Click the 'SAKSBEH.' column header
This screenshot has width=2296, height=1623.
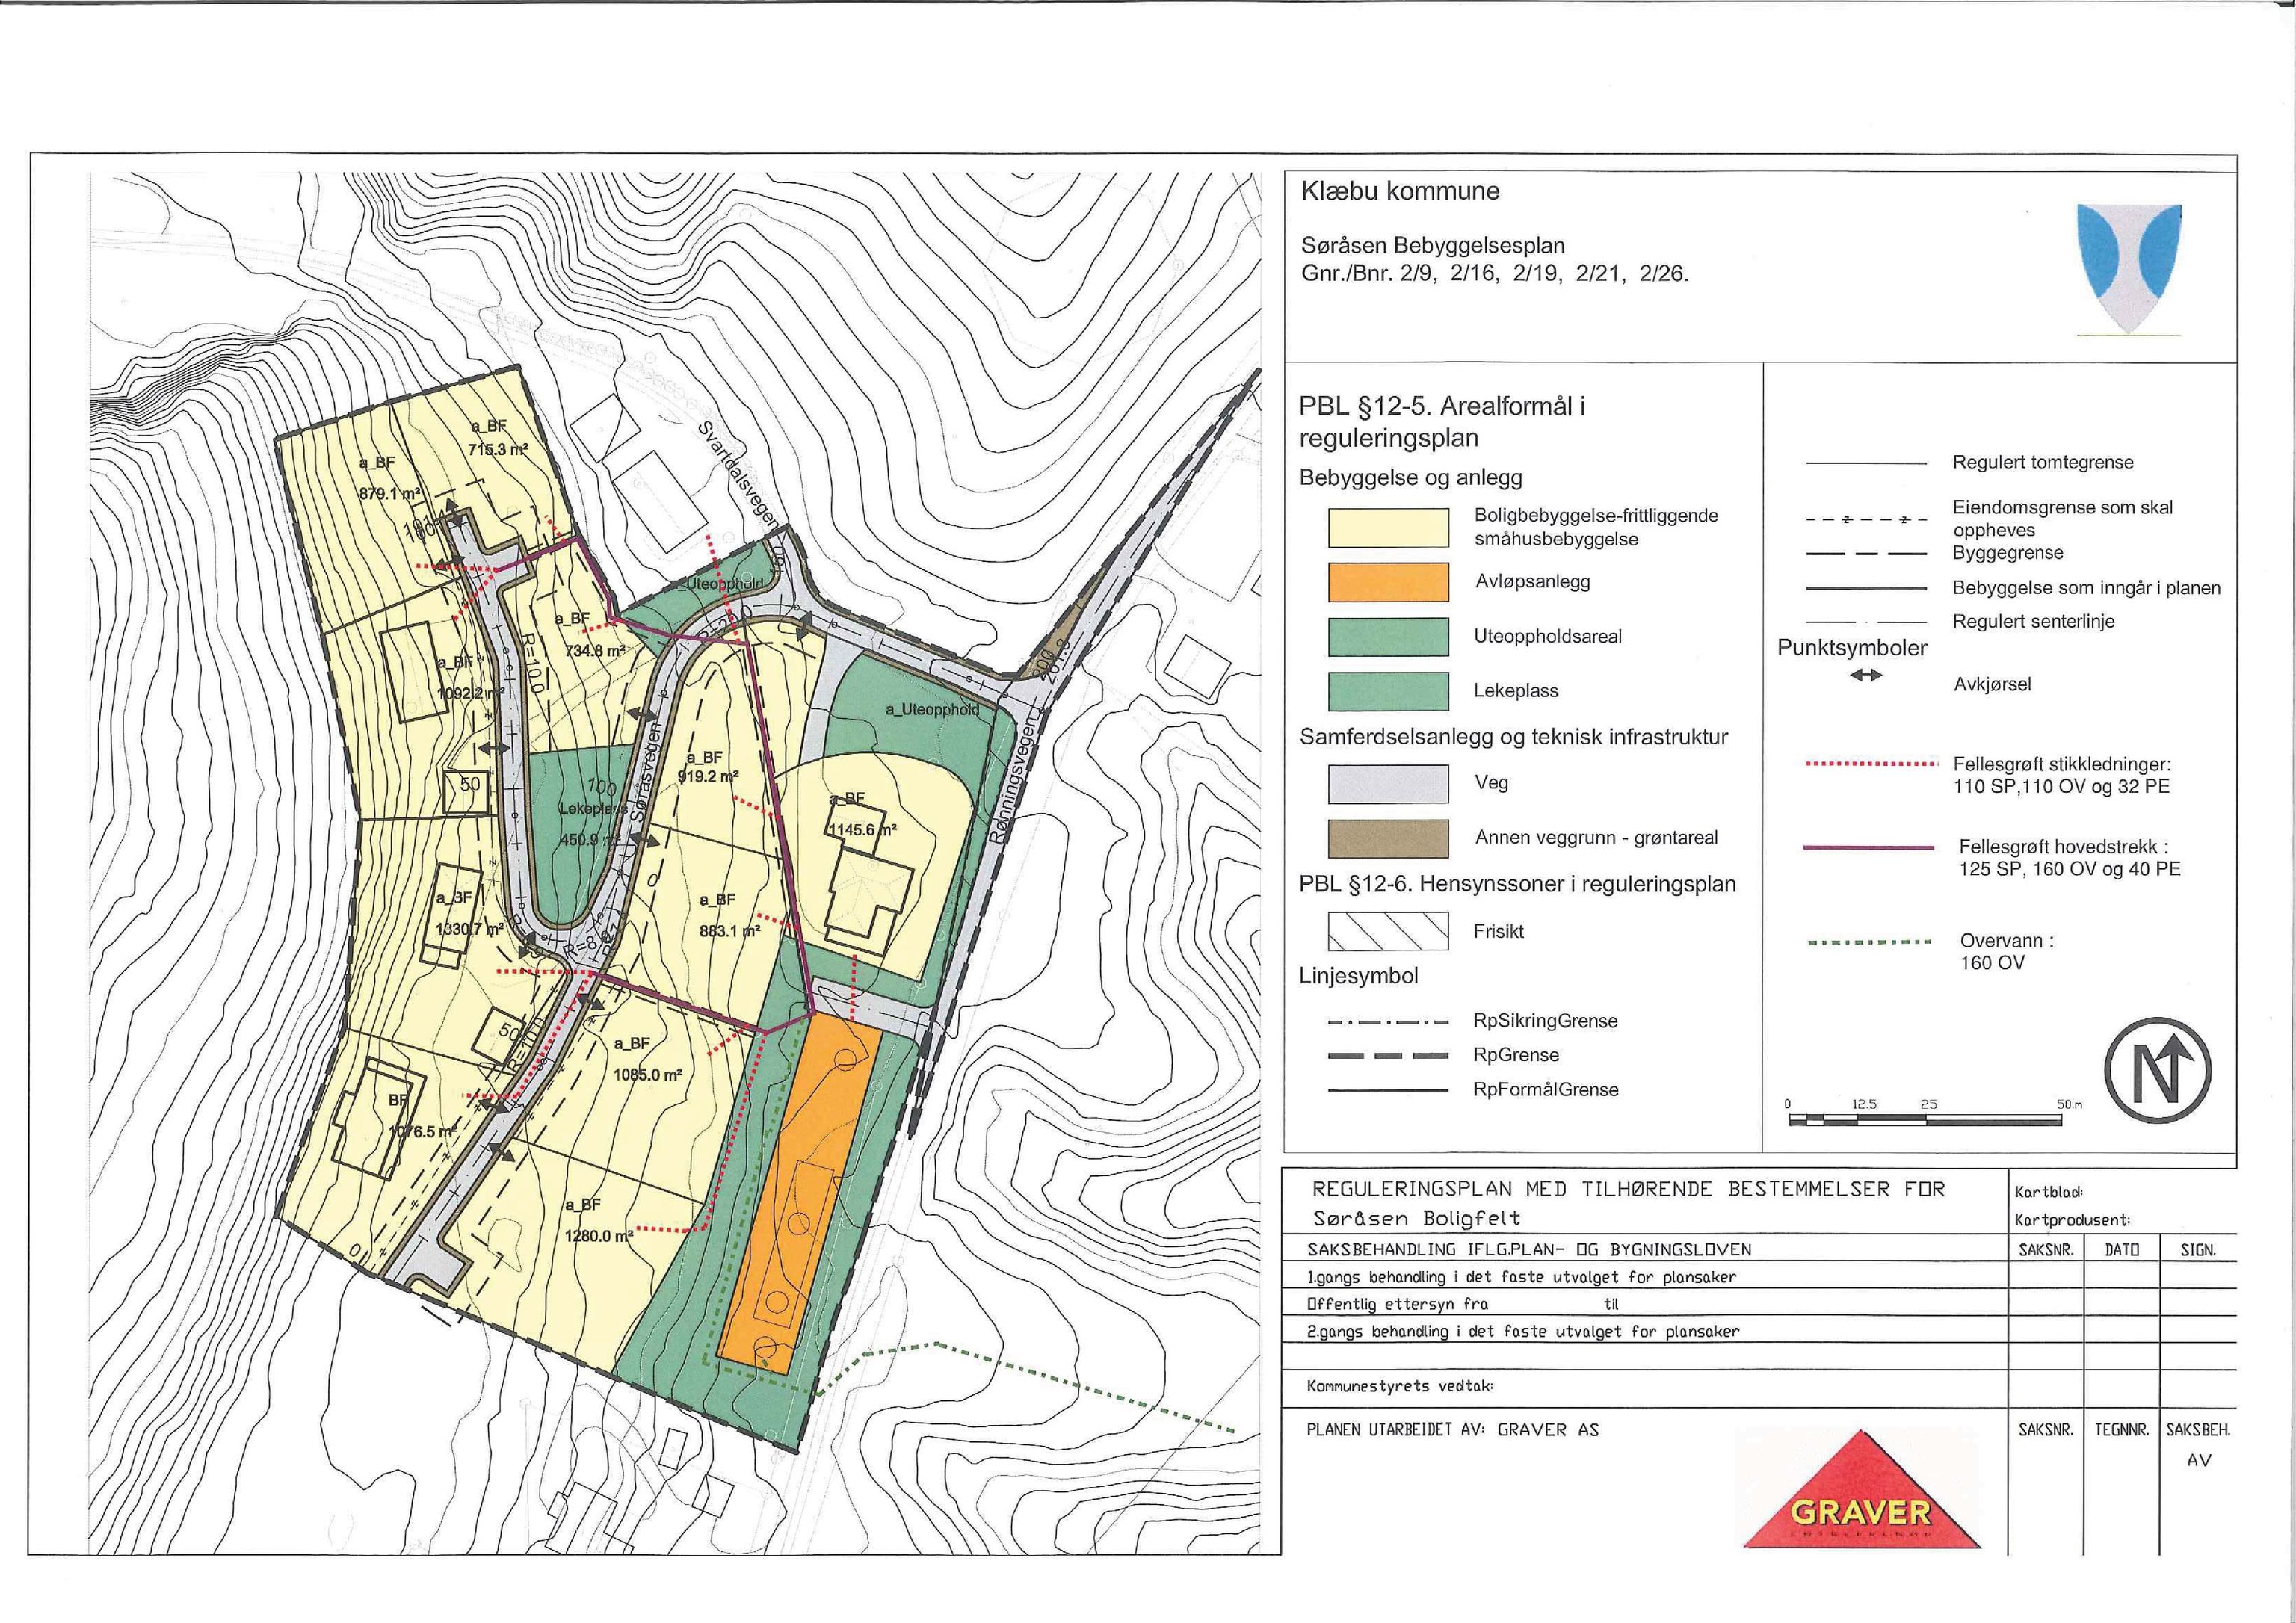tap(2198, 1431)
